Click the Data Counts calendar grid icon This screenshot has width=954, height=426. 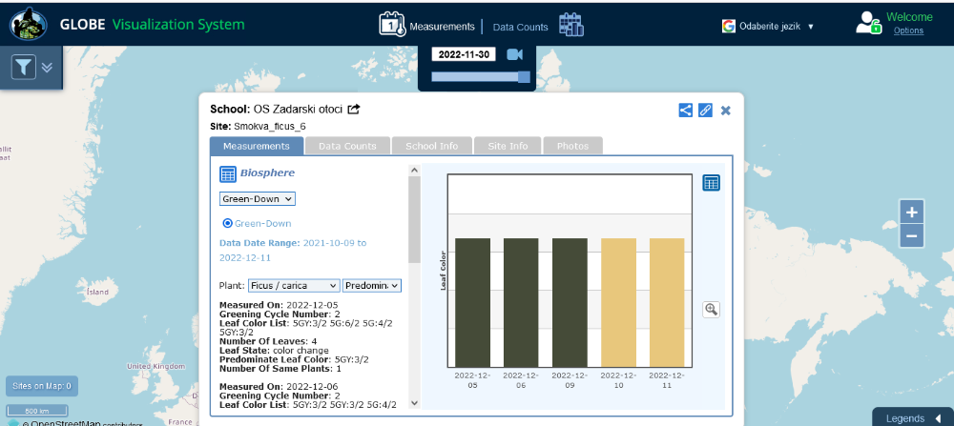click(570, 25)
